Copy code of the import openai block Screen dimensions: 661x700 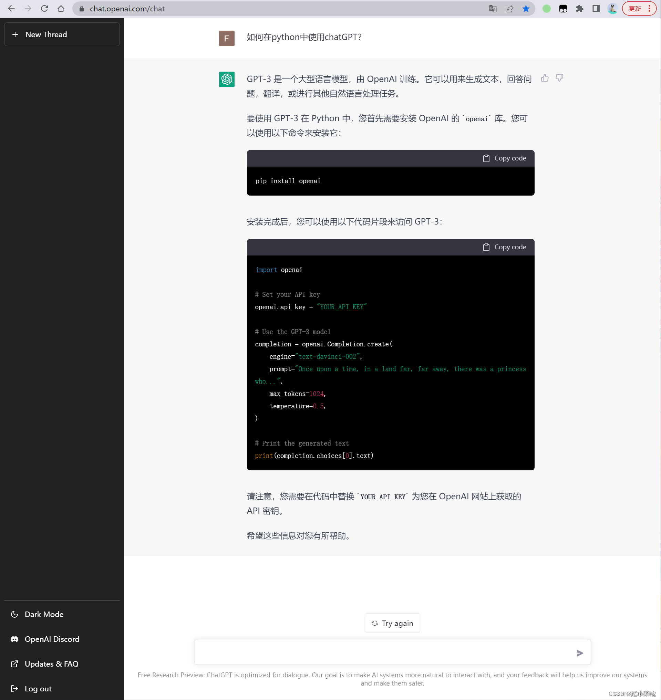pyautogui.click(x=505, y=247)
